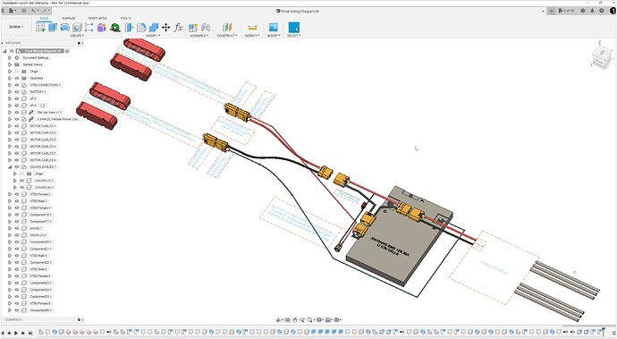Expand the XT60 CONNECTORS:1 node
The width and height of the screenshot is (617, 339).
coord(10,85)
